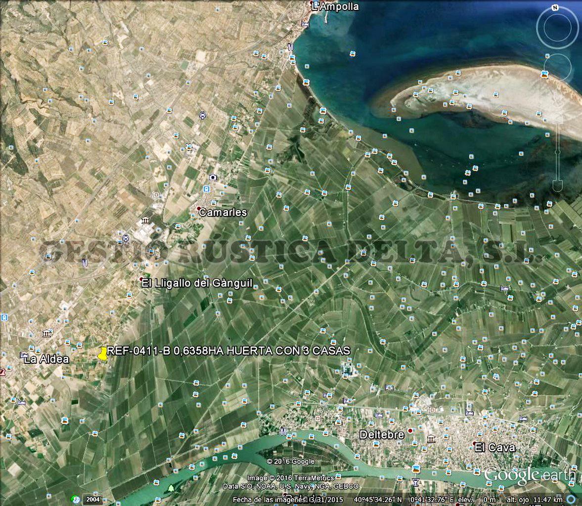Select the Deltebre town label

[382, 435]
